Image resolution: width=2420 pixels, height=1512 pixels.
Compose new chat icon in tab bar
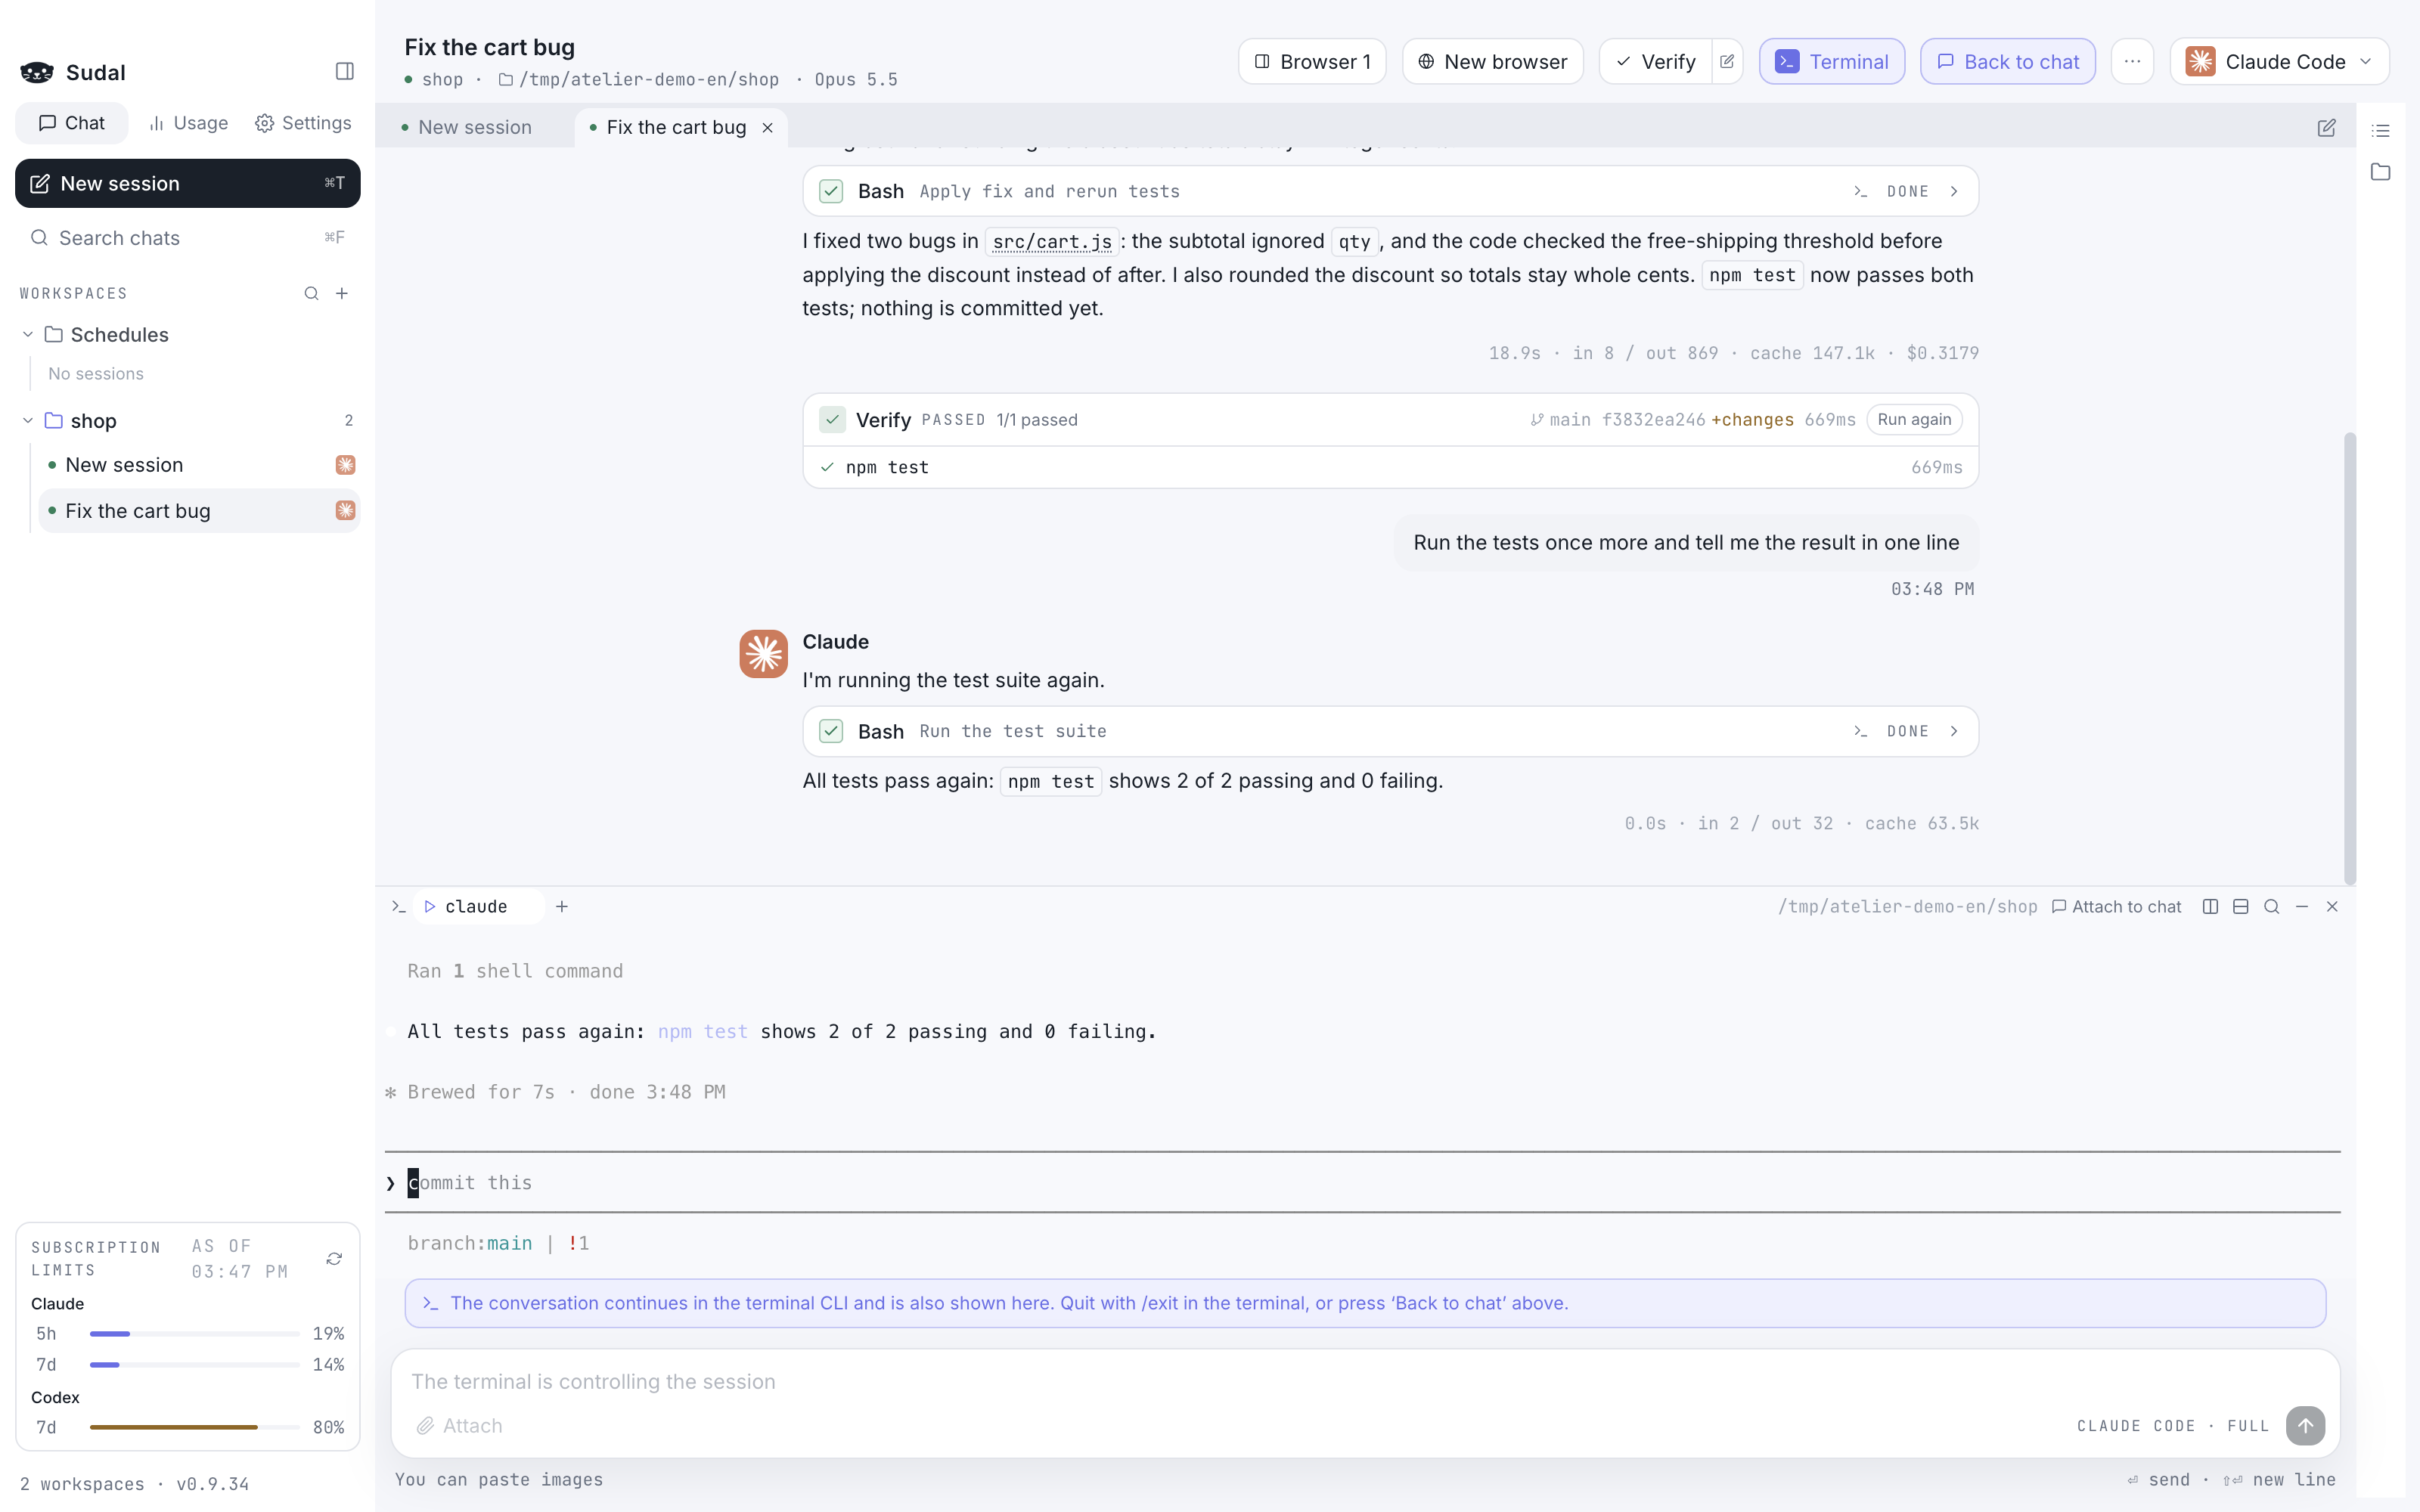(x=2326, y=127)
